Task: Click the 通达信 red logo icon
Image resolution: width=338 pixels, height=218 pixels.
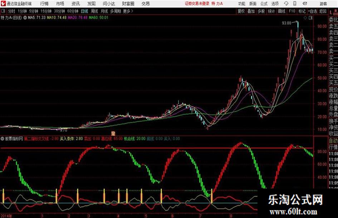Action: 3,4
